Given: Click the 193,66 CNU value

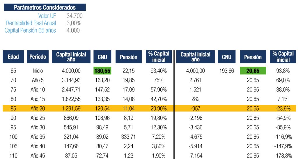Looking at the screenshot, I should [x=226, y=71].
